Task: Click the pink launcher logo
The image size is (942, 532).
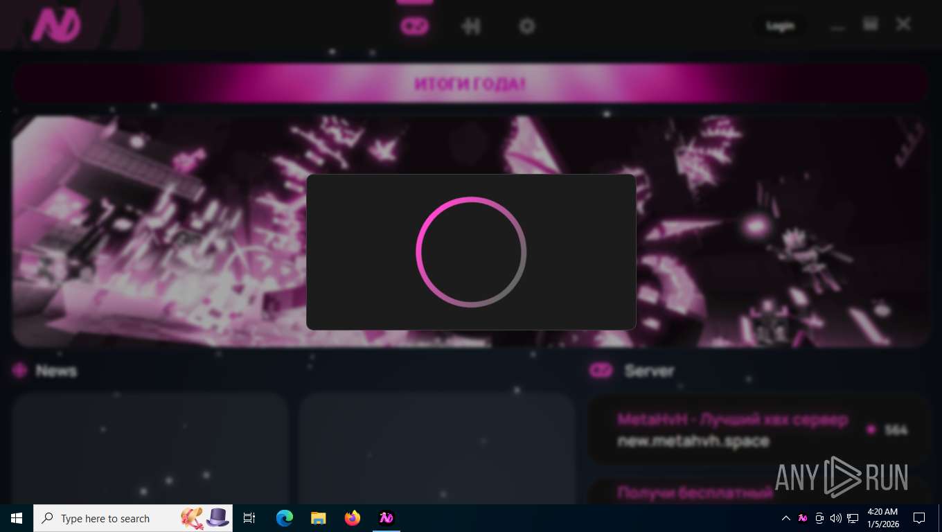Action: [x=57, y=26]
